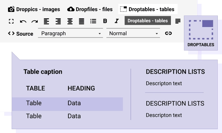Insert a bulleted list
Viewport: 222px width, 133px height.
[93, 21]
